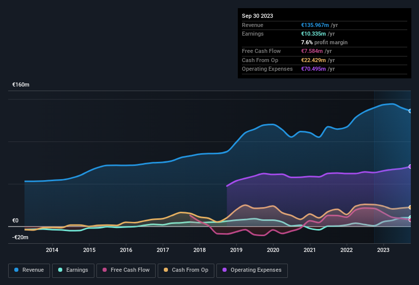Select the 2021 x-axis year label
The height and width of the screenshot is (285, 419).
[x=310, y=250]
